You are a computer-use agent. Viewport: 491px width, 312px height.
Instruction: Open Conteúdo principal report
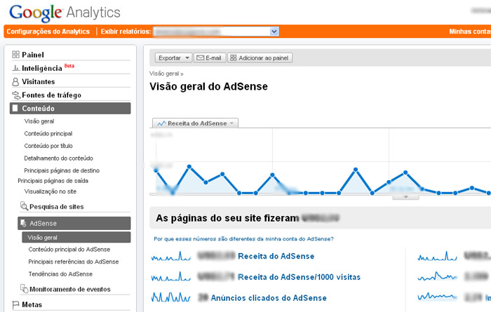48,134
